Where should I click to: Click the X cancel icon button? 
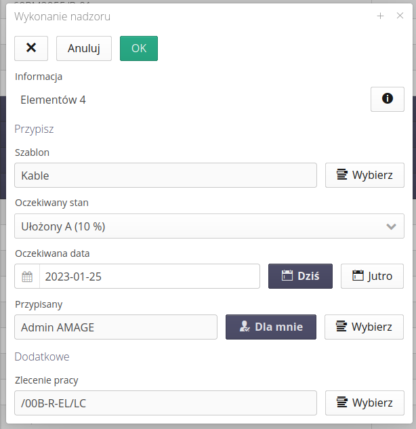pos(31,48)
